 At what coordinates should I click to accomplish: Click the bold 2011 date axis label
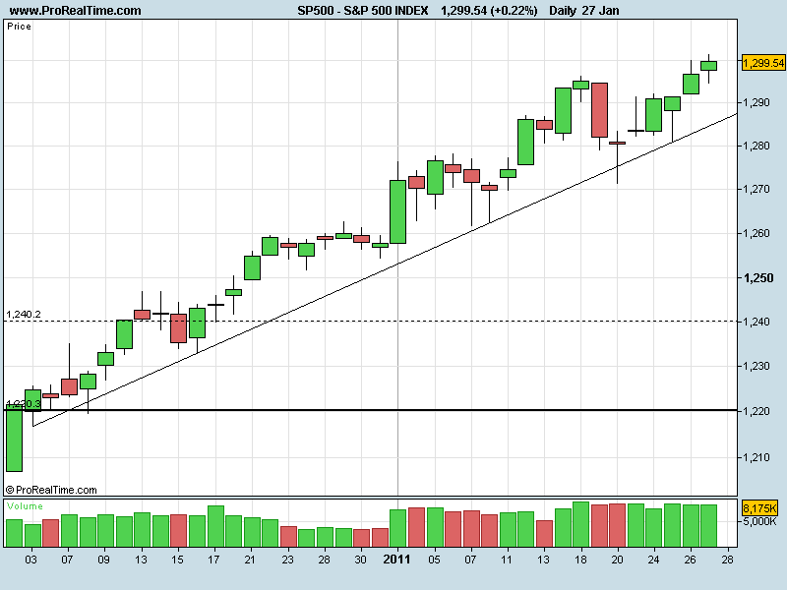tap(396, 560)
